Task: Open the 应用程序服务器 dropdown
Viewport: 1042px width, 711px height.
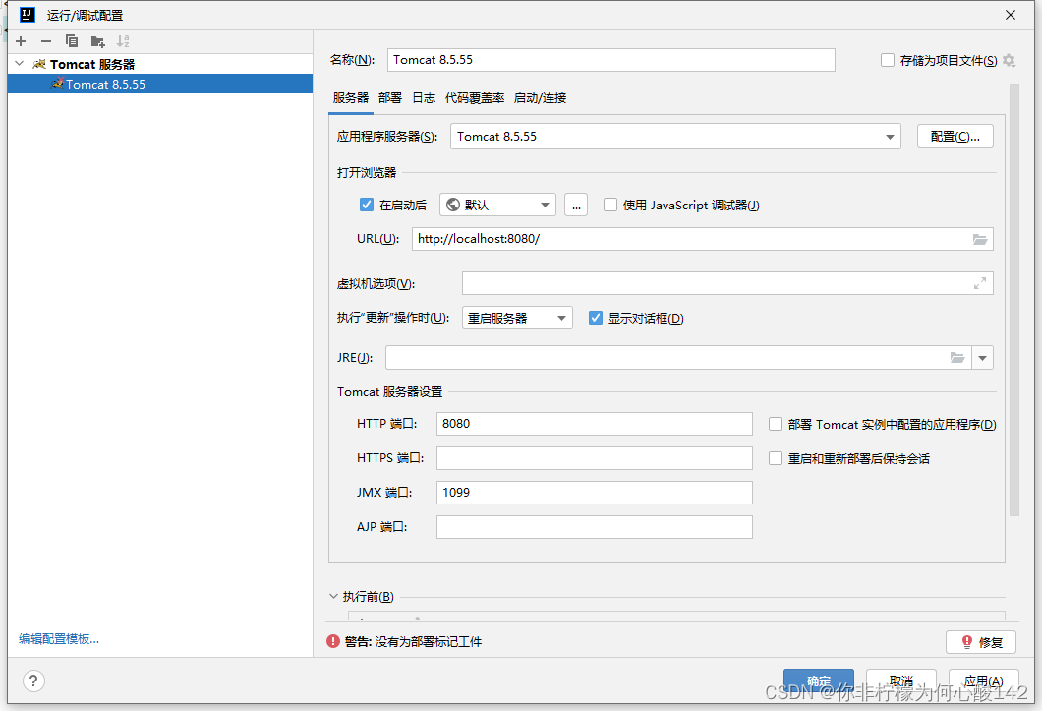Action: coord(675,137)
